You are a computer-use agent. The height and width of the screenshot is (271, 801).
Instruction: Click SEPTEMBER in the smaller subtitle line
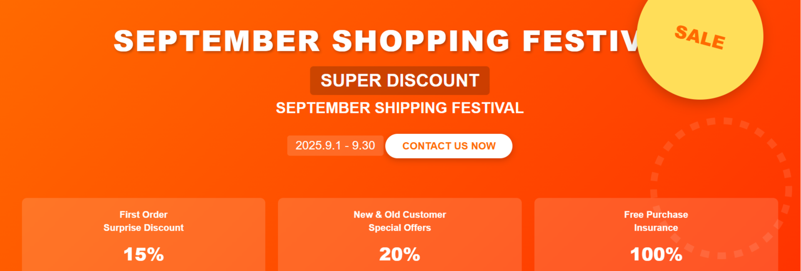pyautogui.click(x=323, y=108)
